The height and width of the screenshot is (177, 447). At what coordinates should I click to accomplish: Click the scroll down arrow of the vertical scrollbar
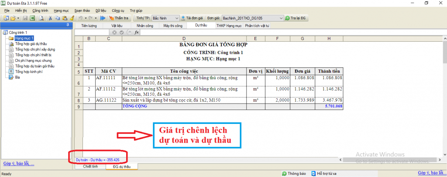click(444, 154)
